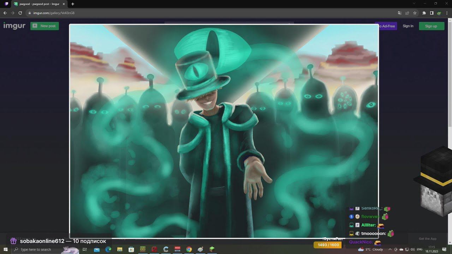Click the browser forward arrow
This screenshot has height=254, width=452.
coord(13,13)
